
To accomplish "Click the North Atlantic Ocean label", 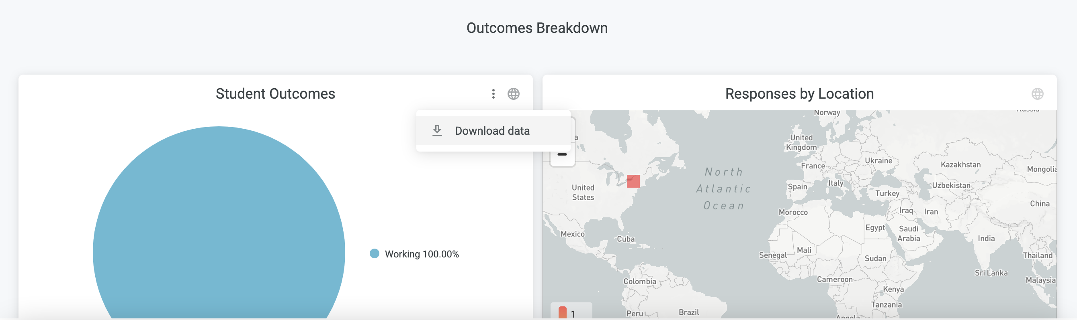I will coord(724,188).
